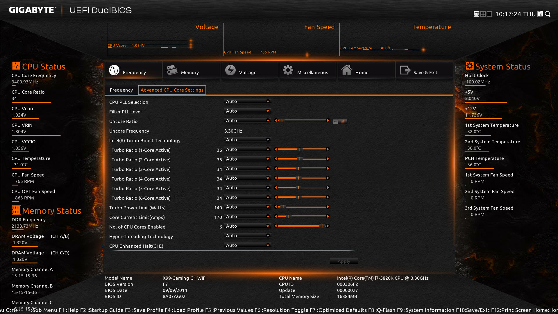This screenshot has height=314, width=558.
Task: Click the Save & Exit door icon
Action: coord(405,70)
